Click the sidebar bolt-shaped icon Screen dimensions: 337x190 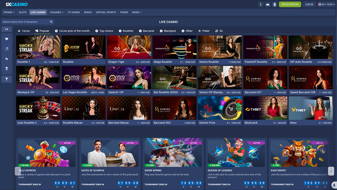point(6,59)
